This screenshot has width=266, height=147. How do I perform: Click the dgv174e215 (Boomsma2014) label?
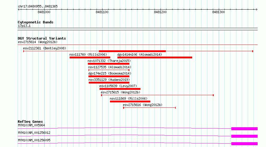point(110,73)
